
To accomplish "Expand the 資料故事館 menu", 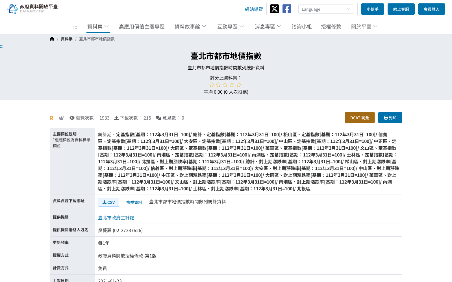I will tap(190, 27).
